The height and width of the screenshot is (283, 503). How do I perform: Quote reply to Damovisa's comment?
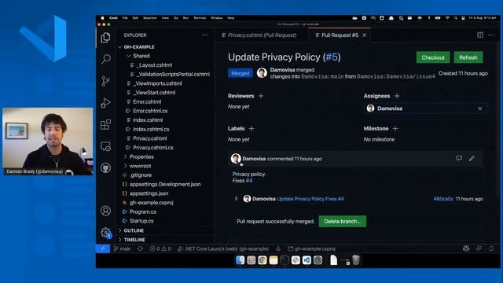tap(459, 159)
